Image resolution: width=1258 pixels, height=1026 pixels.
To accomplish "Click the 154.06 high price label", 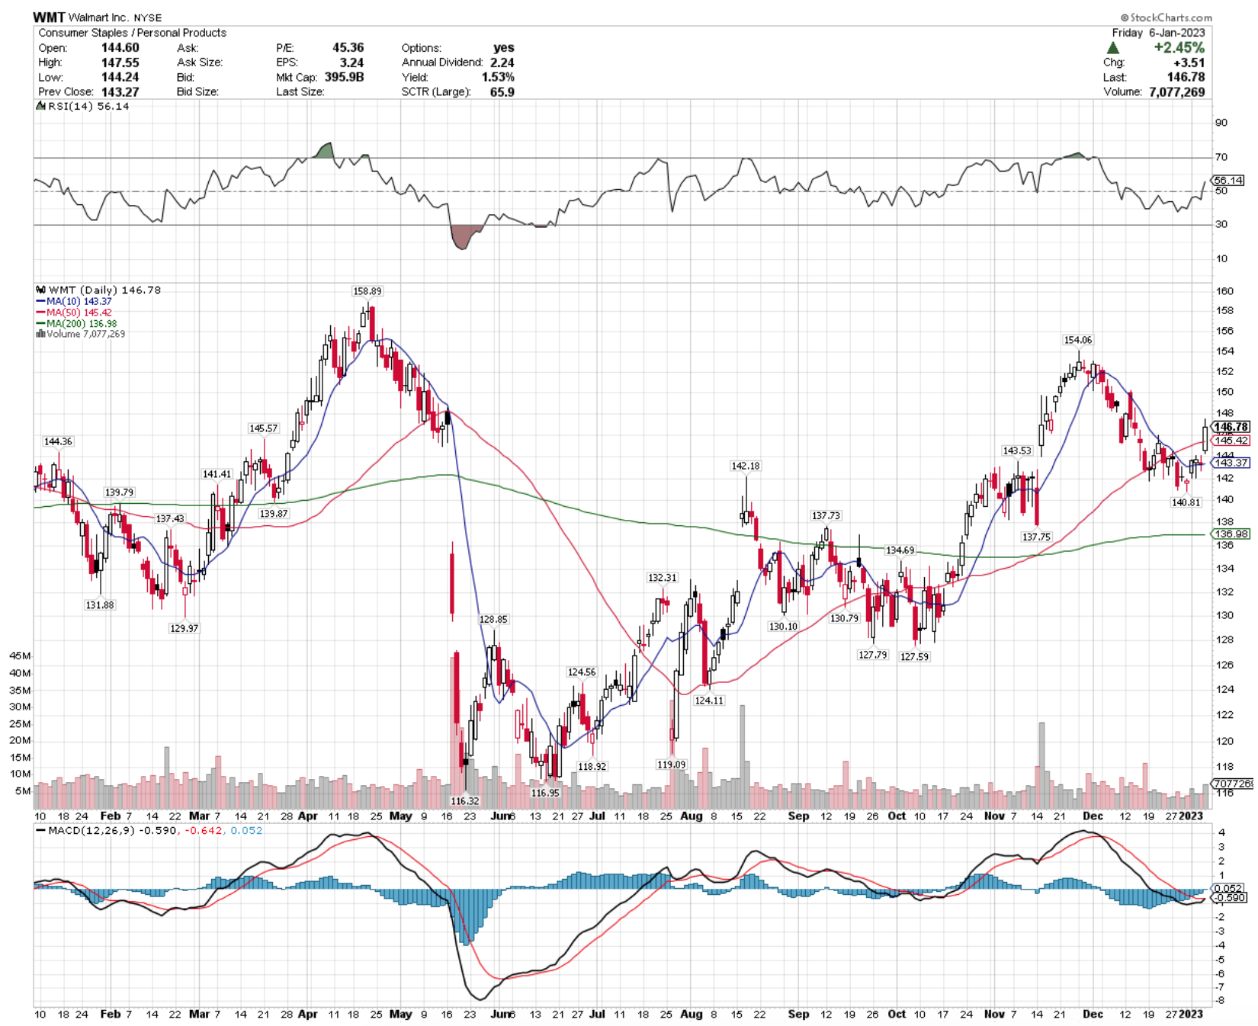I will click(x=1078, y=340).
